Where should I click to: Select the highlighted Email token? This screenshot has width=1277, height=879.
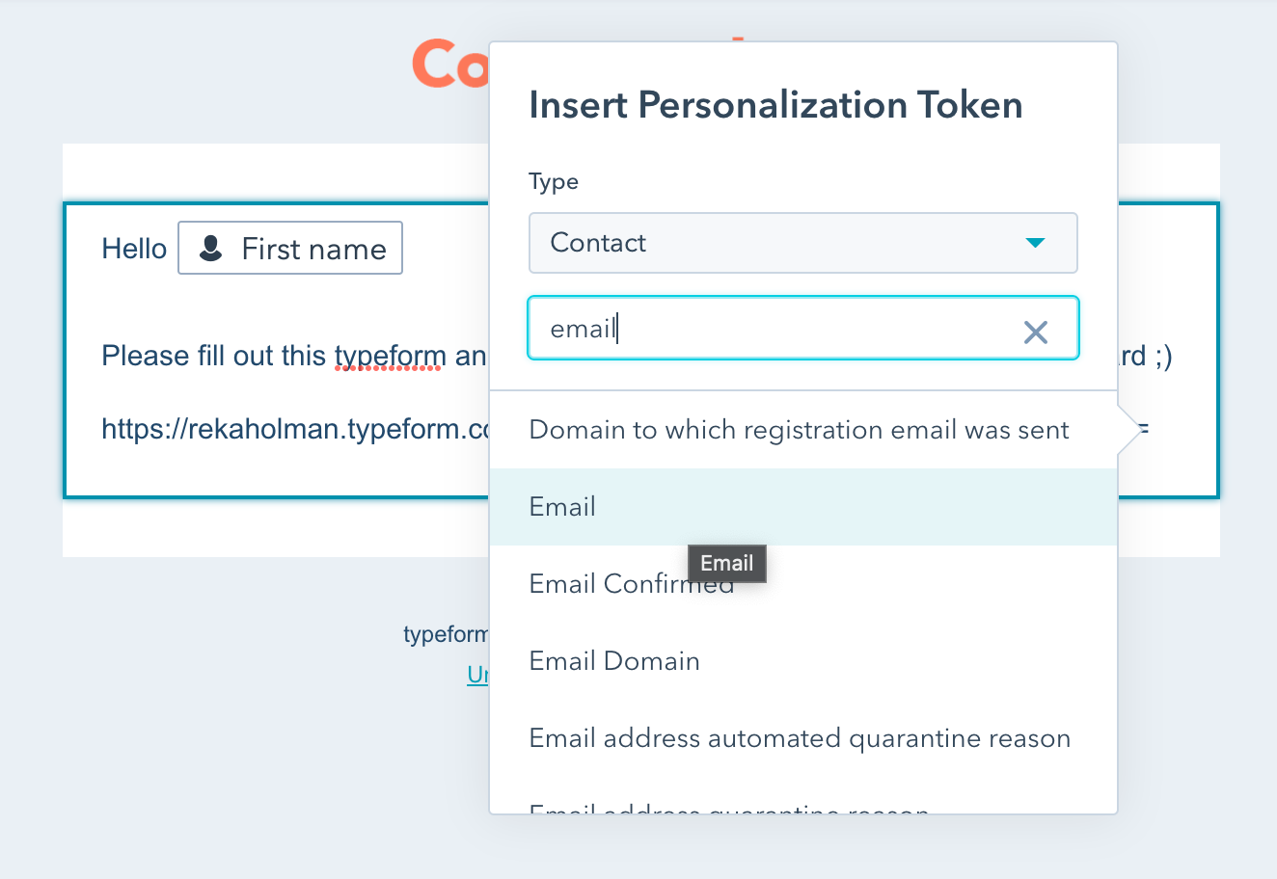click(802, 507)
